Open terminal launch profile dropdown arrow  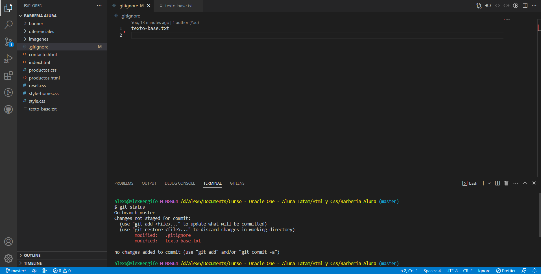(x=489, y=183)
